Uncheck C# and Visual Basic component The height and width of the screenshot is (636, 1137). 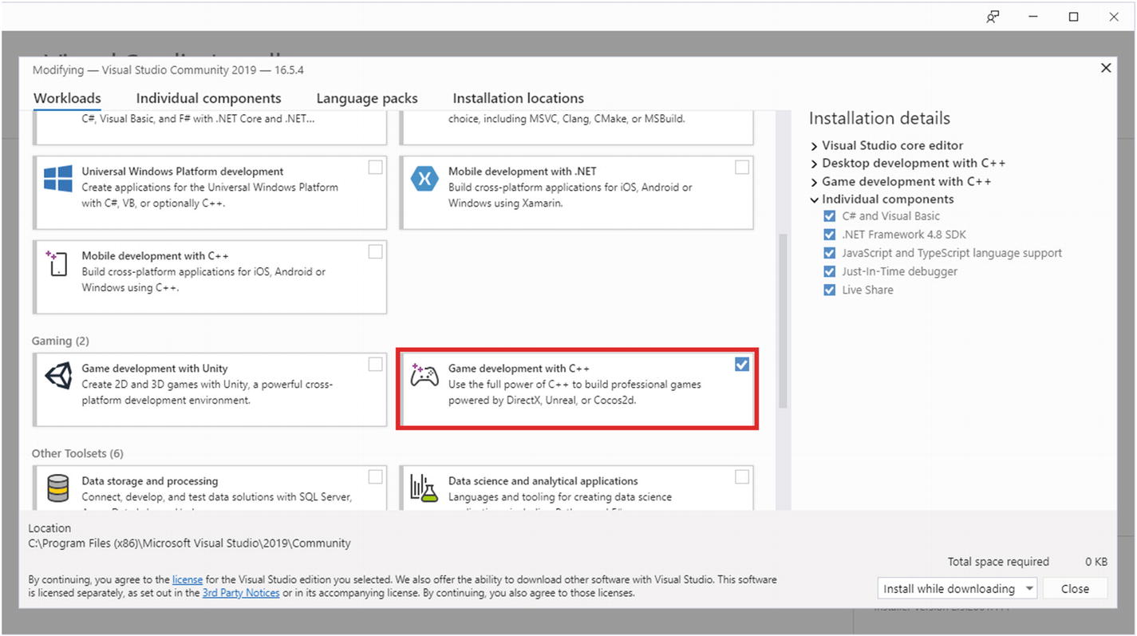click(830, 216)
